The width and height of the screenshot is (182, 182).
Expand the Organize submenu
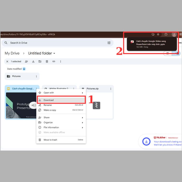[x=61, y=122]
